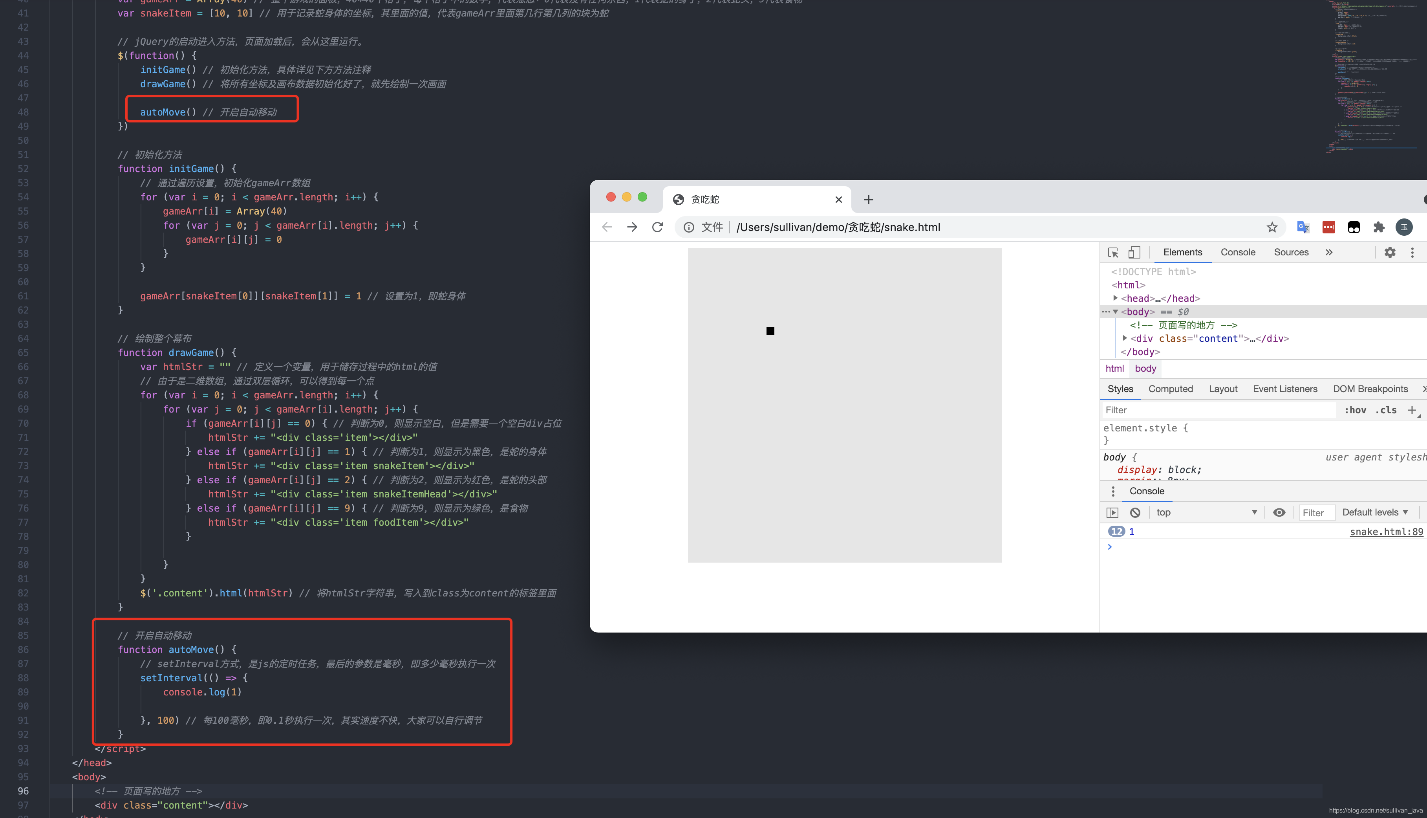This screenshot has height=818, width=1427.
Task: Switch to the Sources panel tab
Action: coord(1291,252)
